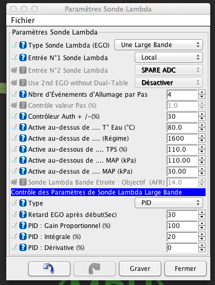The image size is (215, 285).
Task: Show help for Contrôleur Auth +/- setting
Action: (x=23, y=116)
